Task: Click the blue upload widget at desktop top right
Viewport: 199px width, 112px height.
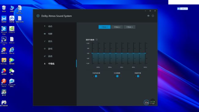Action: tap(182, 9)
